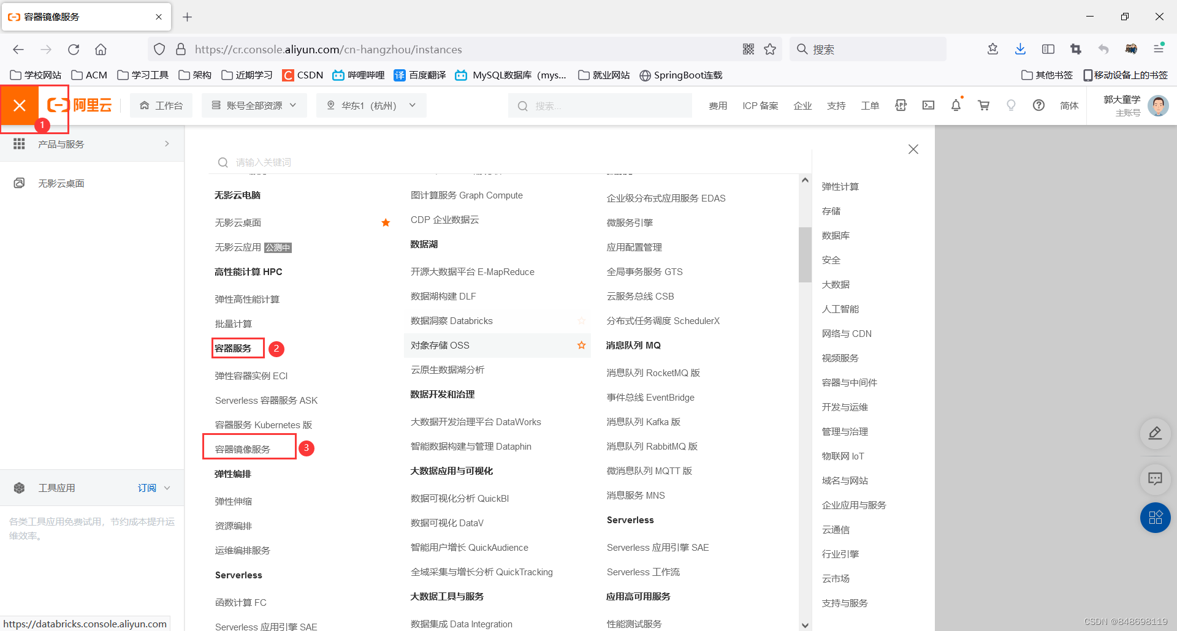
Task: Open the shopping cart icon
Action: click(x=983, y=105)
